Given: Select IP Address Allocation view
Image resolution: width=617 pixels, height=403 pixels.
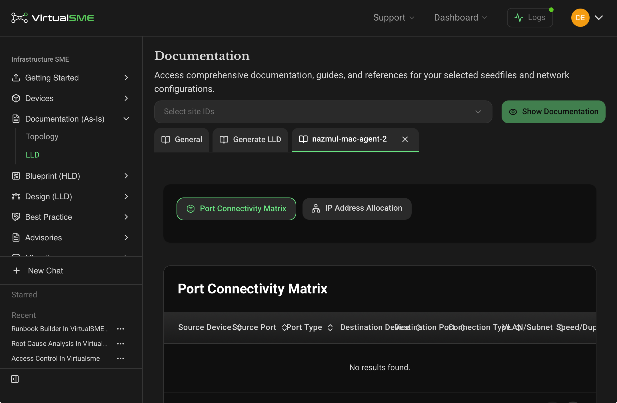Looking at the screenshot, I should pyautogui.click(x=357, y=209).
